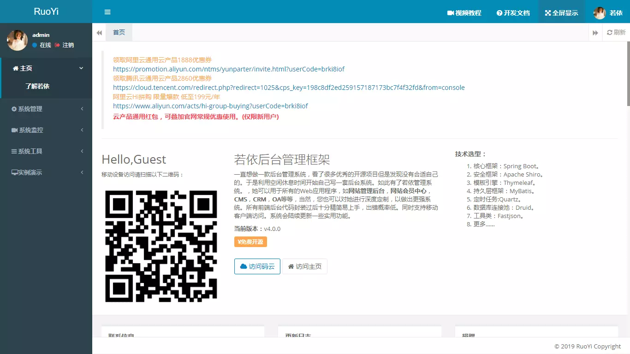Expand 实例演示 menu
Viewport: 630px width, 354px height.
click(46, 172)
